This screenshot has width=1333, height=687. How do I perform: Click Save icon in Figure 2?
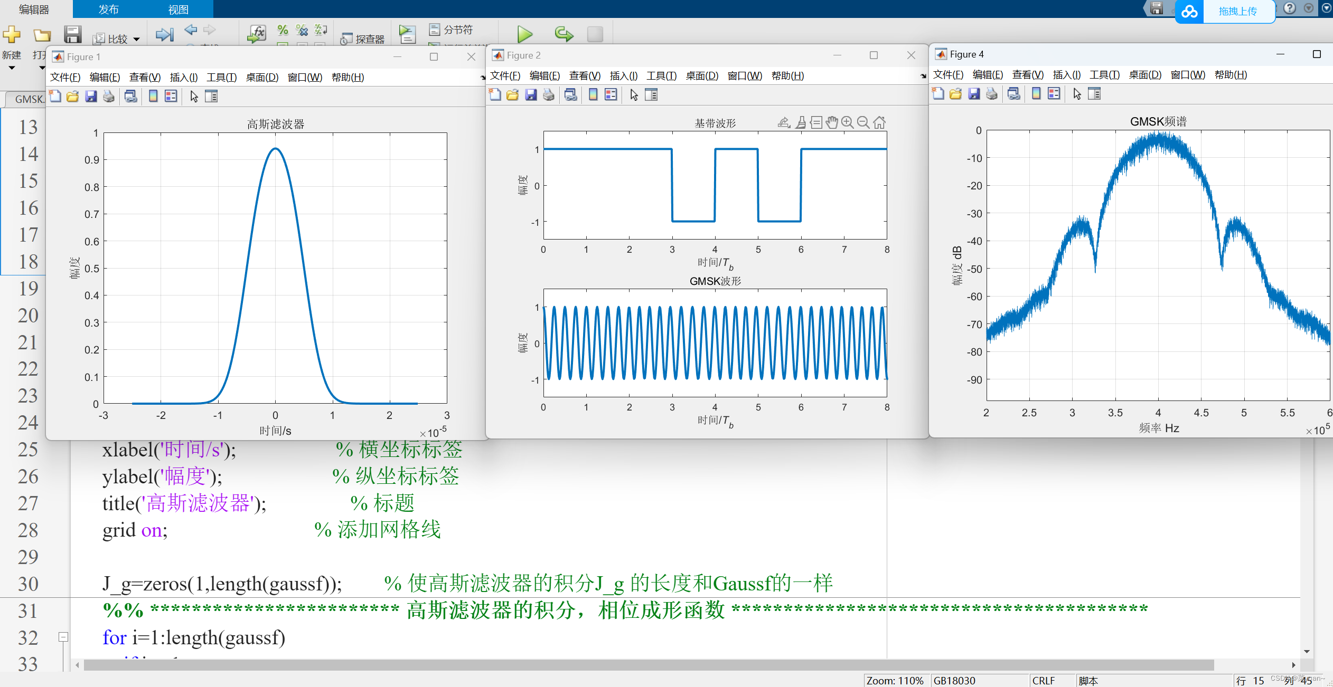coord(531,95)
